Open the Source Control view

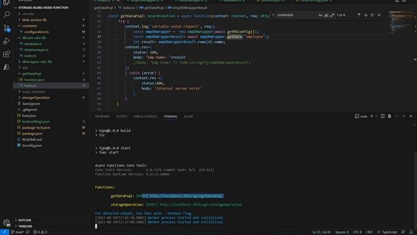pos(7,27)
